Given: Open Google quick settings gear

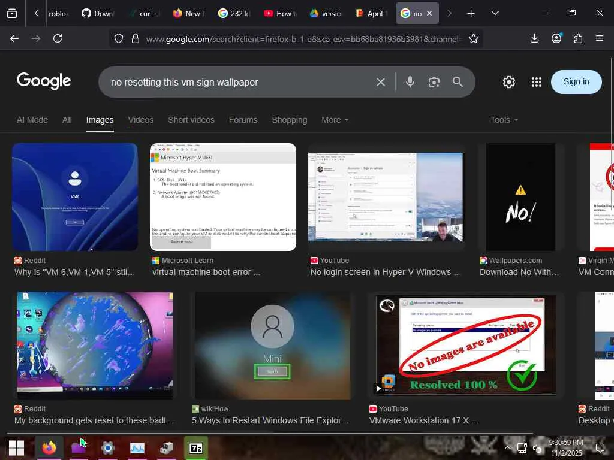Looking at the screenshot, I should [509, 82].
